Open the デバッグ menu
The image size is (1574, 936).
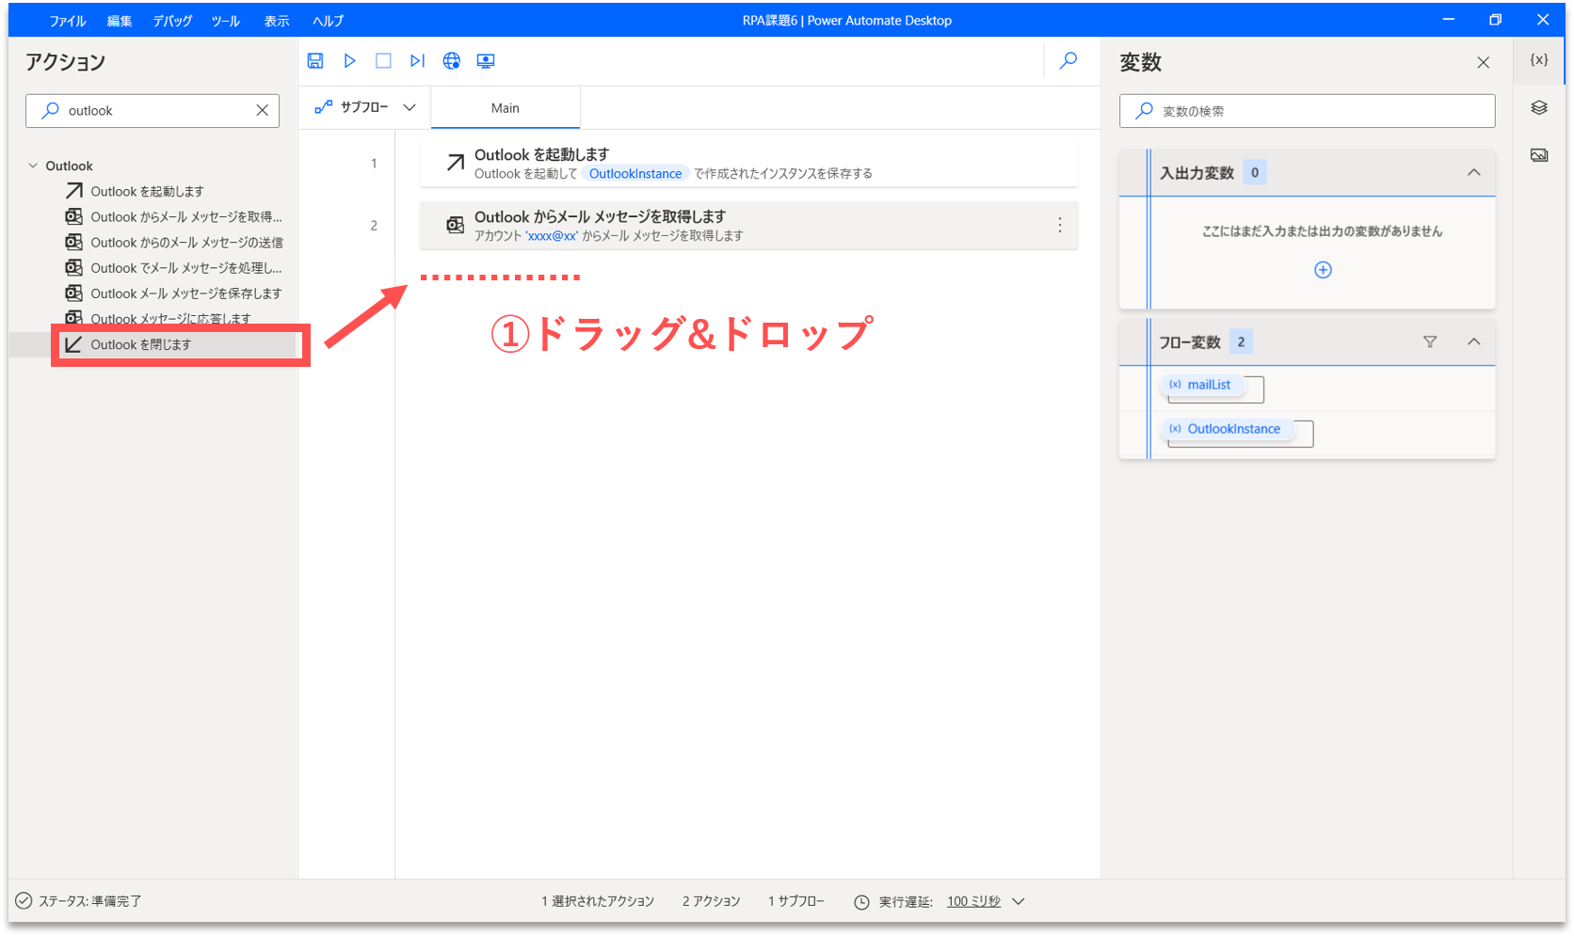(x=172, y=21)
